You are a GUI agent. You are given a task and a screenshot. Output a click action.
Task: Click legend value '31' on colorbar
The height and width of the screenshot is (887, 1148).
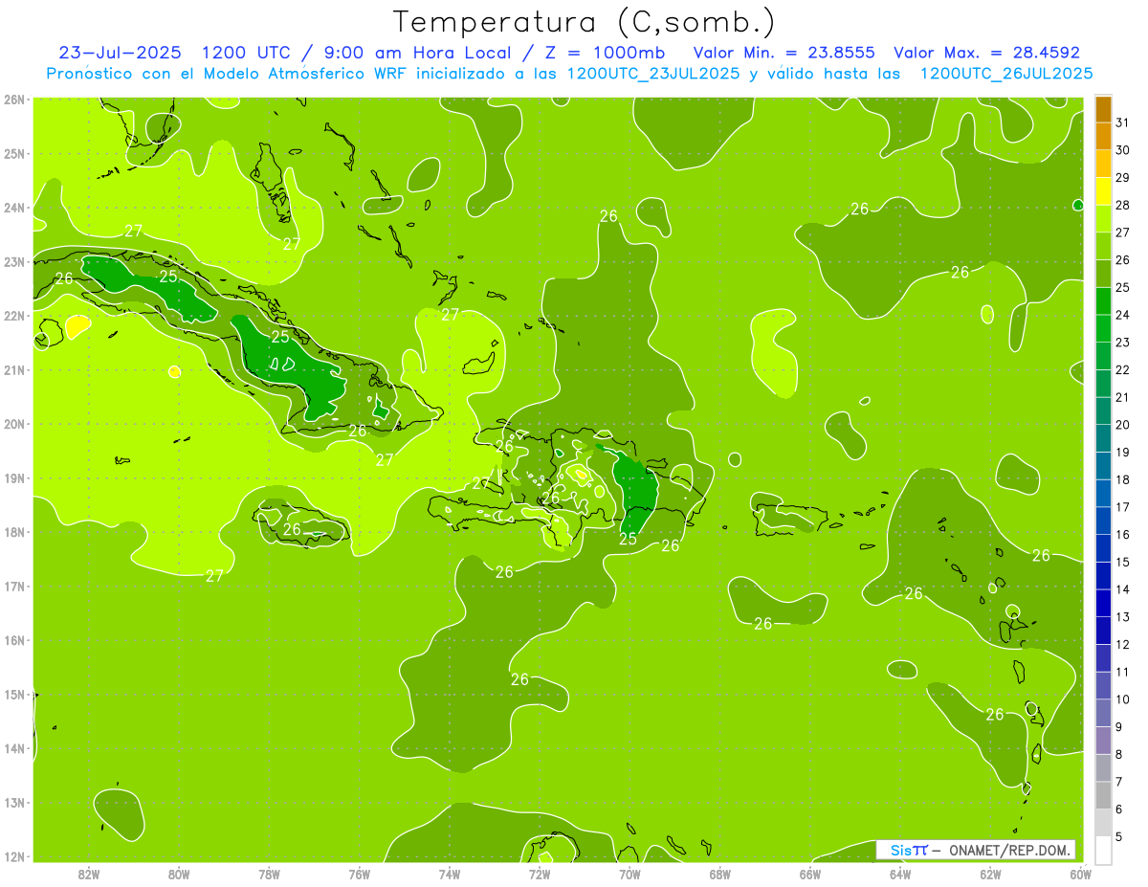click(1123, 122)
